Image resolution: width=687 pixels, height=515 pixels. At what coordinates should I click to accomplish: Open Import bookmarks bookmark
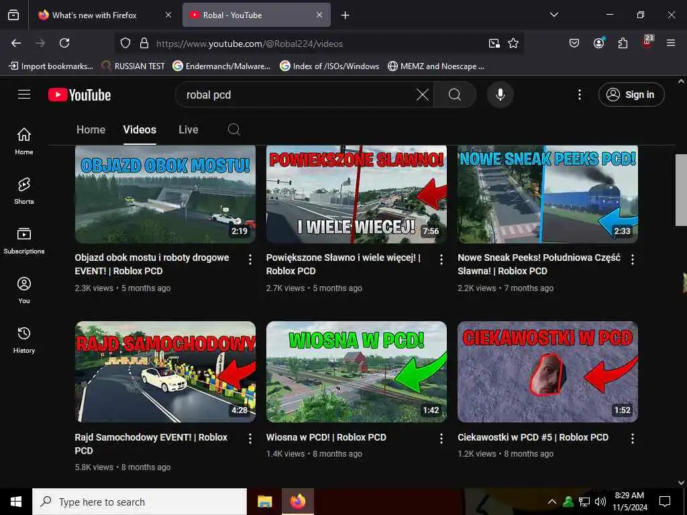(x=51, y=66)
